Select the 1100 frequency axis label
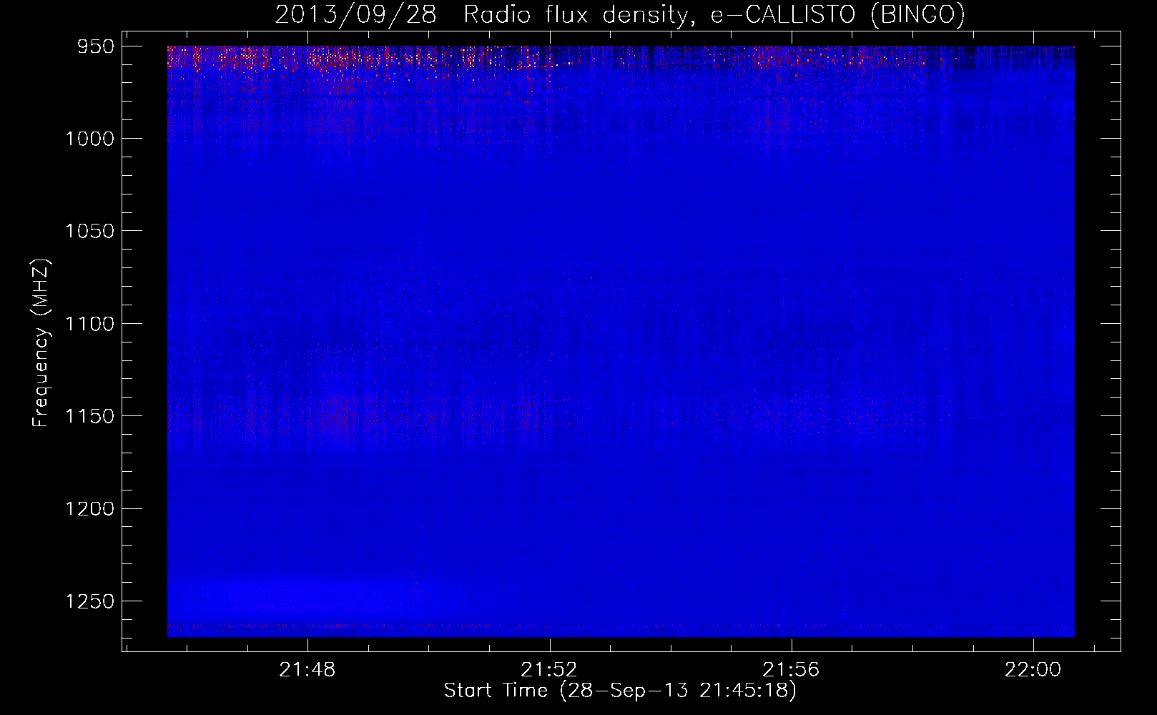The width and height of the screenshot is (1157, 715). click(89, 324)
